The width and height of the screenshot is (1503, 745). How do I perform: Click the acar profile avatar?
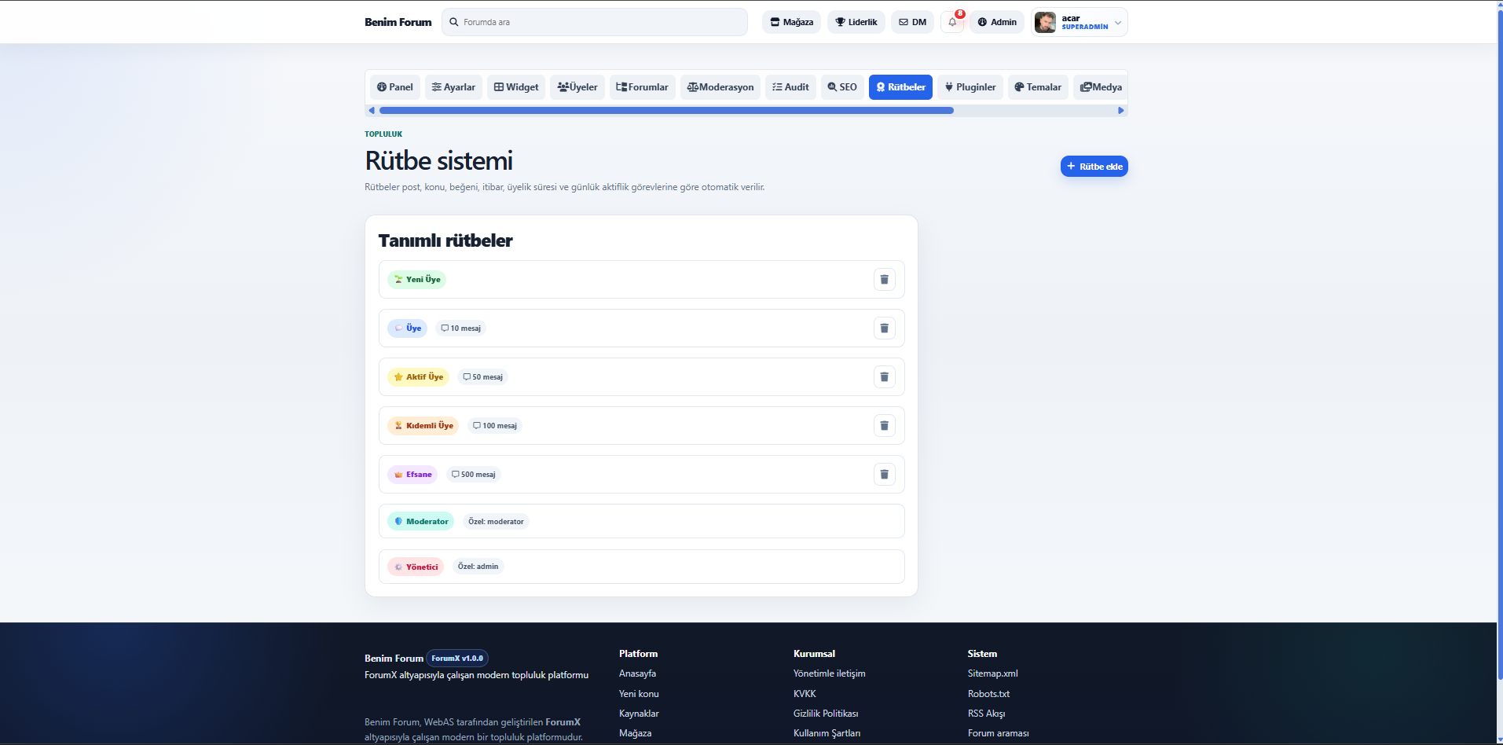1045,22
